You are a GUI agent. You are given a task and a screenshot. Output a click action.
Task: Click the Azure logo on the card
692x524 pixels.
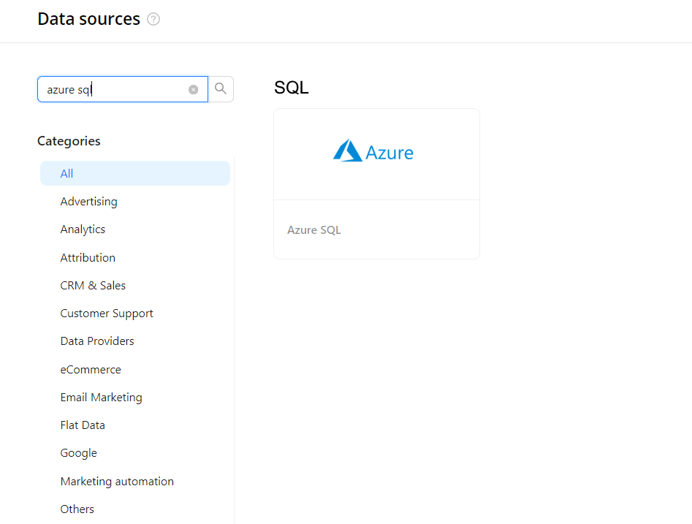click(x=373, y=151)
